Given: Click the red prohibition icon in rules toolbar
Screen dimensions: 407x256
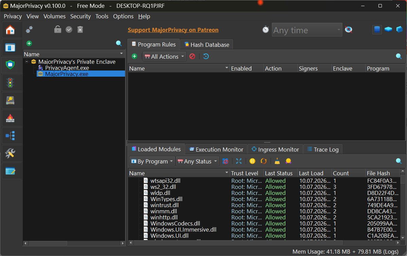Looking at the screenshot, I should (x=192, y=56).
